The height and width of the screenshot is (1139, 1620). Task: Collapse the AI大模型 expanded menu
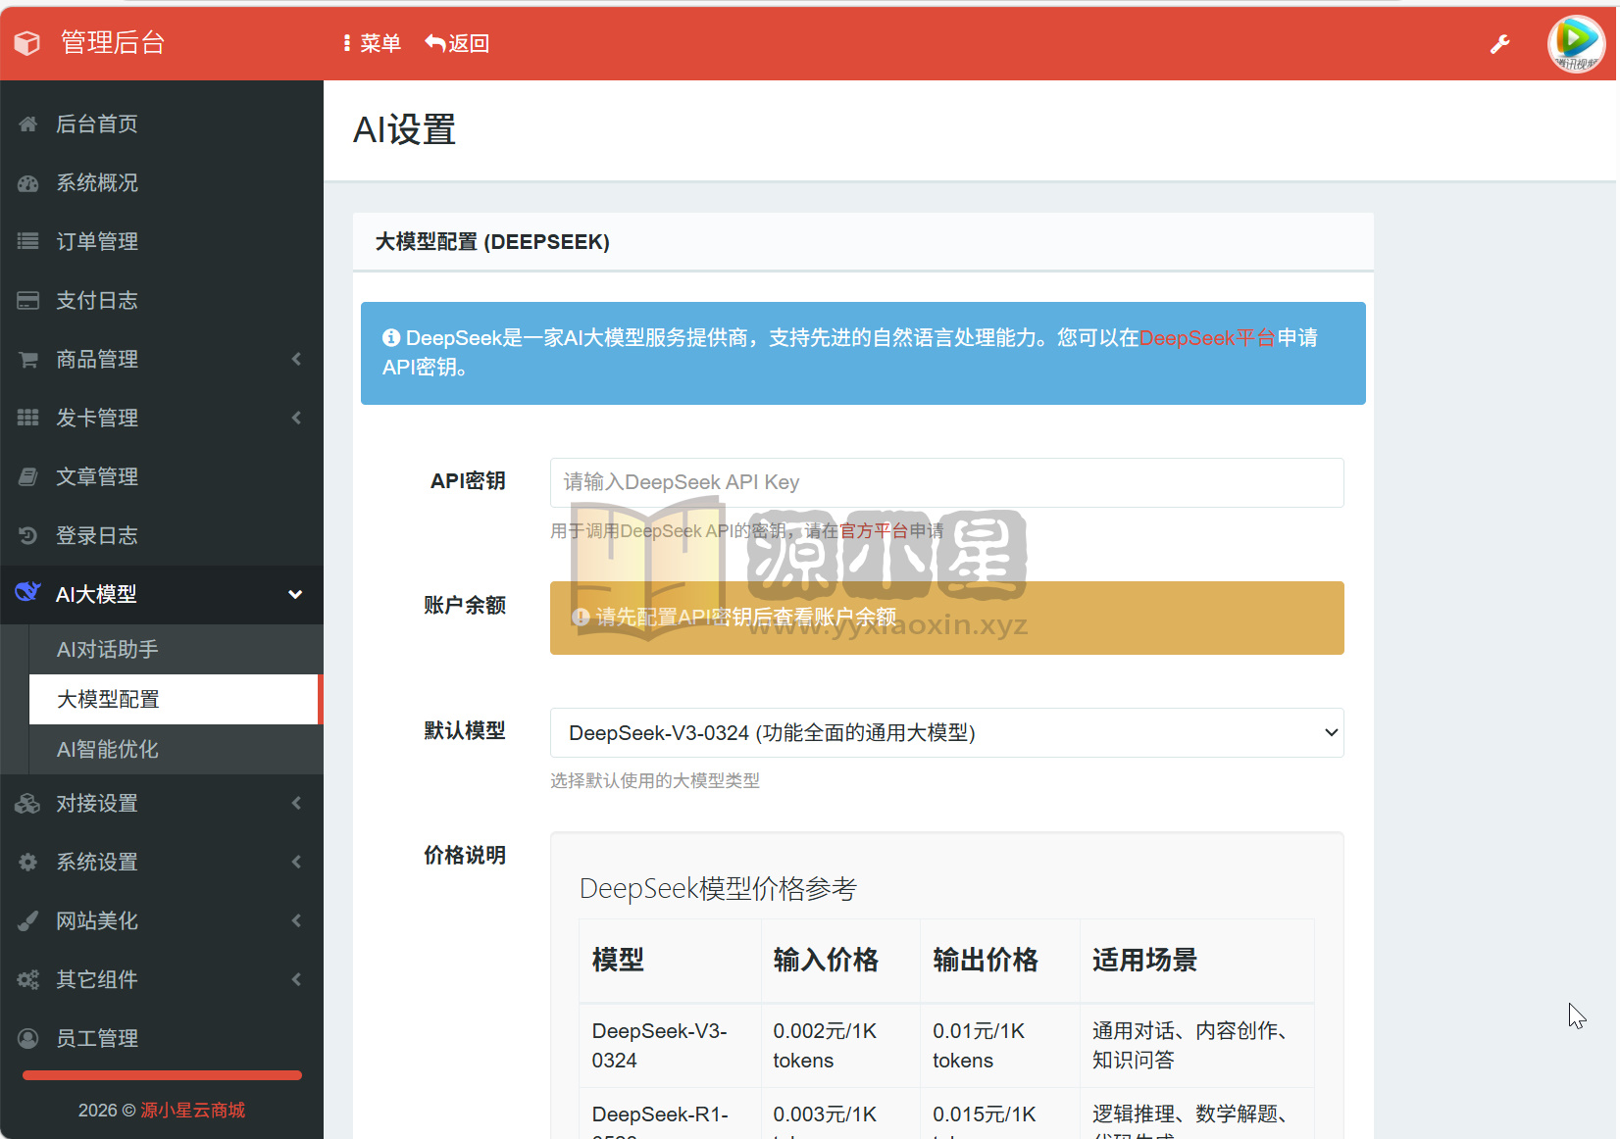[x=294, y=594]
